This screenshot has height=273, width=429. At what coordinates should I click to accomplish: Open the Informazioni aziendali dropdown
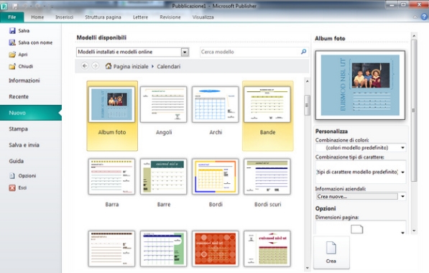coord(402,196)
